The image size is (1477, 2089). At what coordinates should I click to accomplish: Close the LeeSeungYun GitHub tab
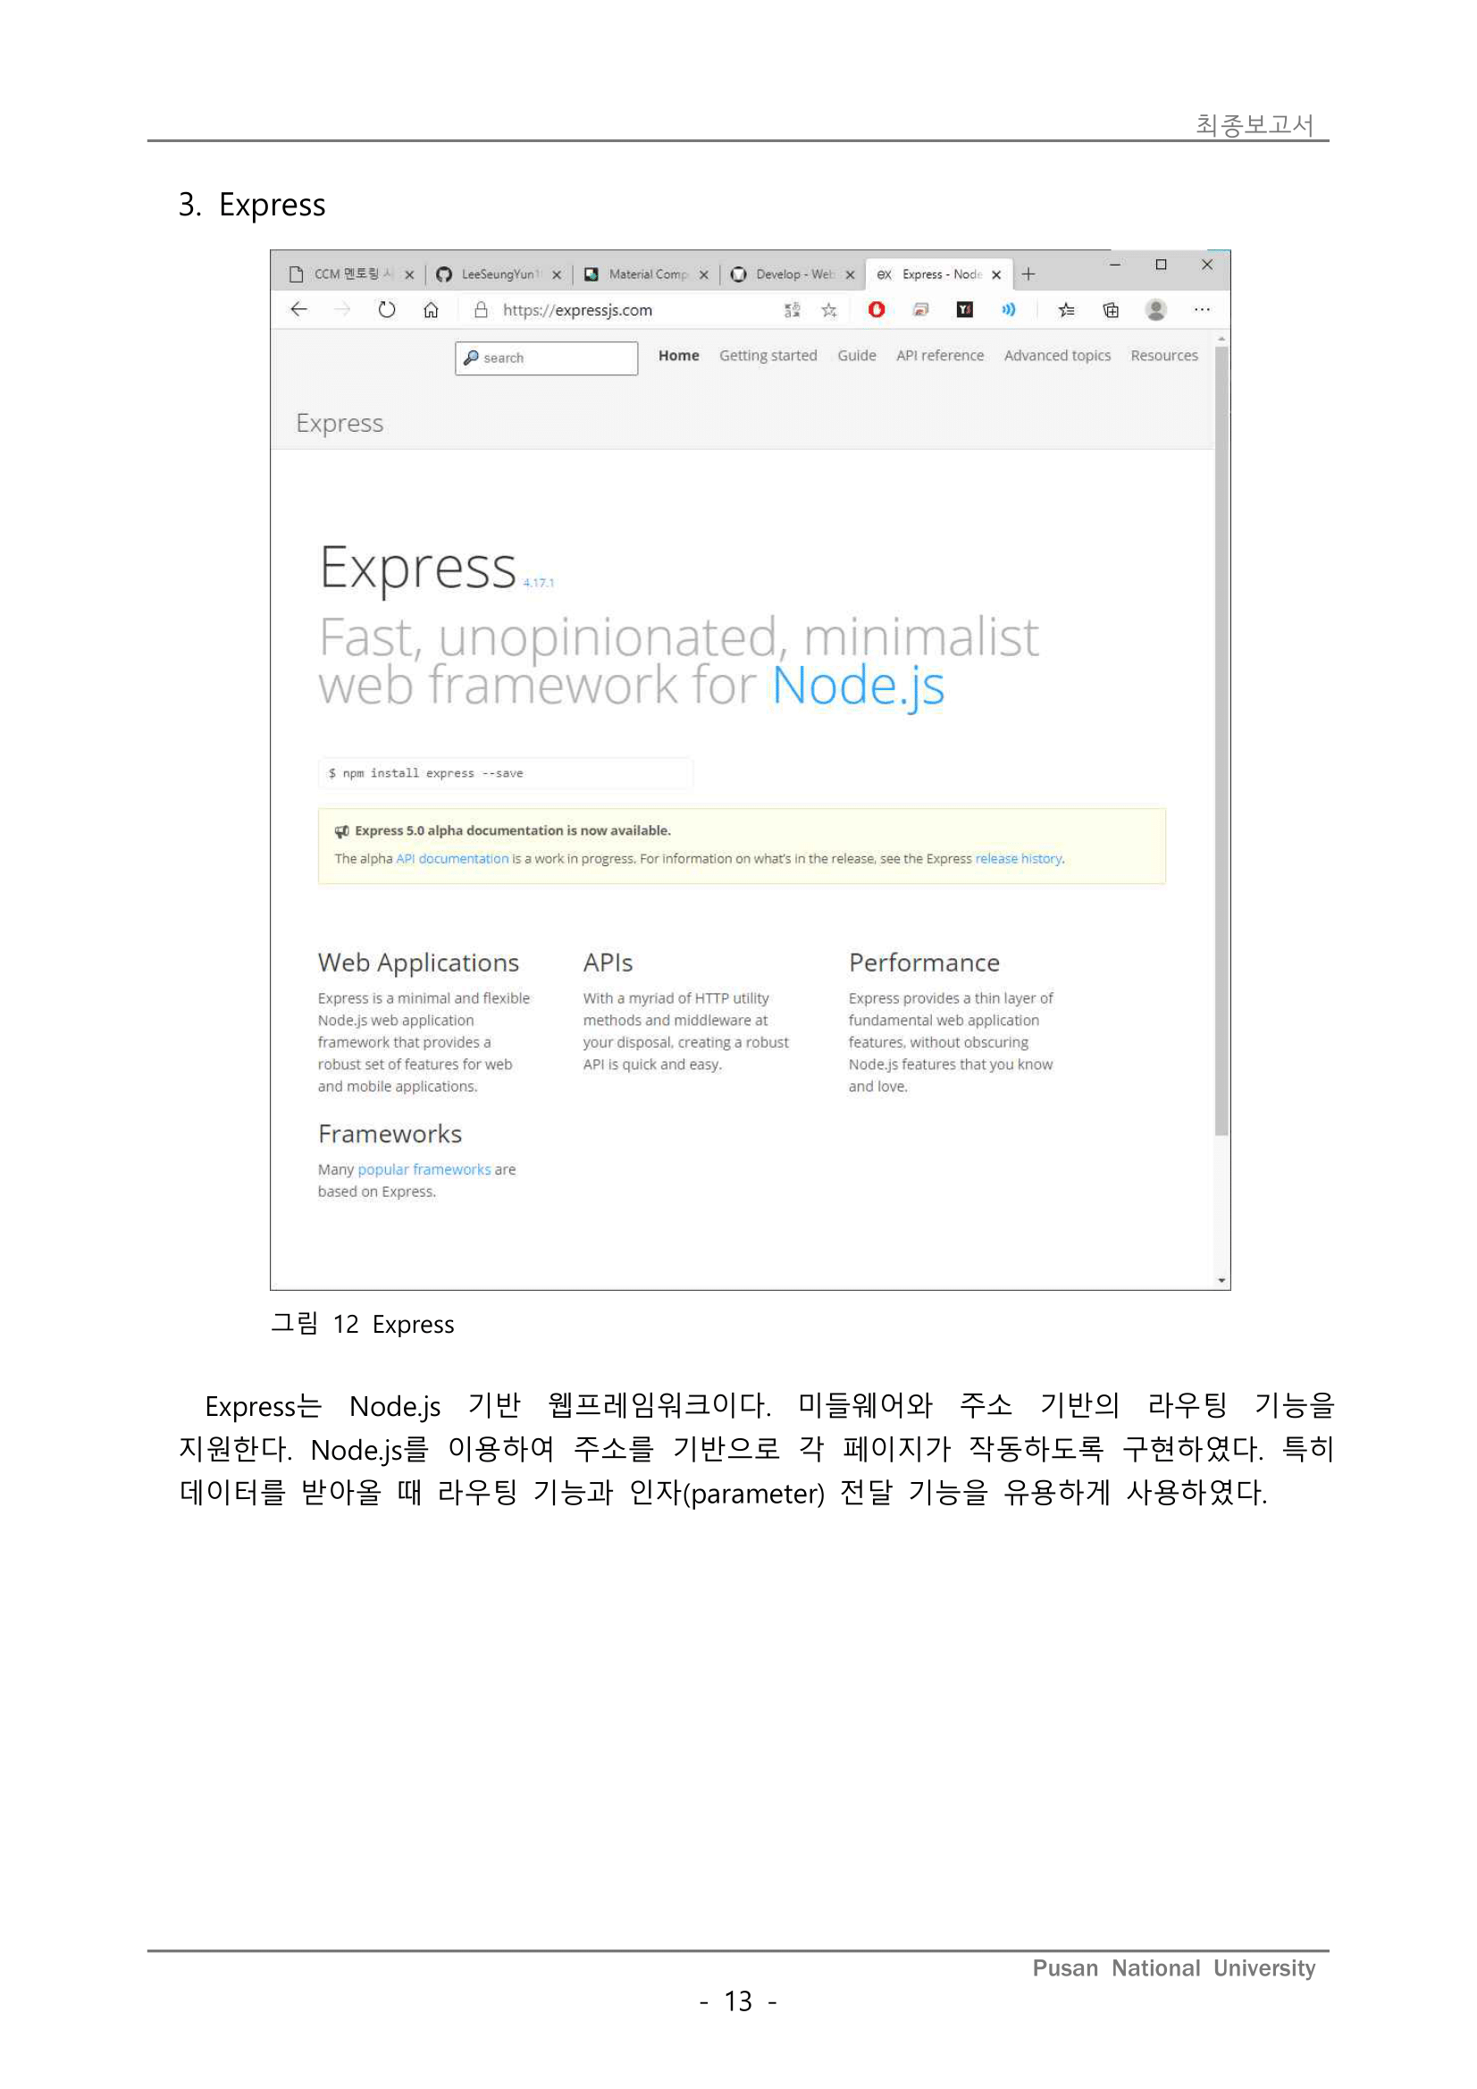557,274
